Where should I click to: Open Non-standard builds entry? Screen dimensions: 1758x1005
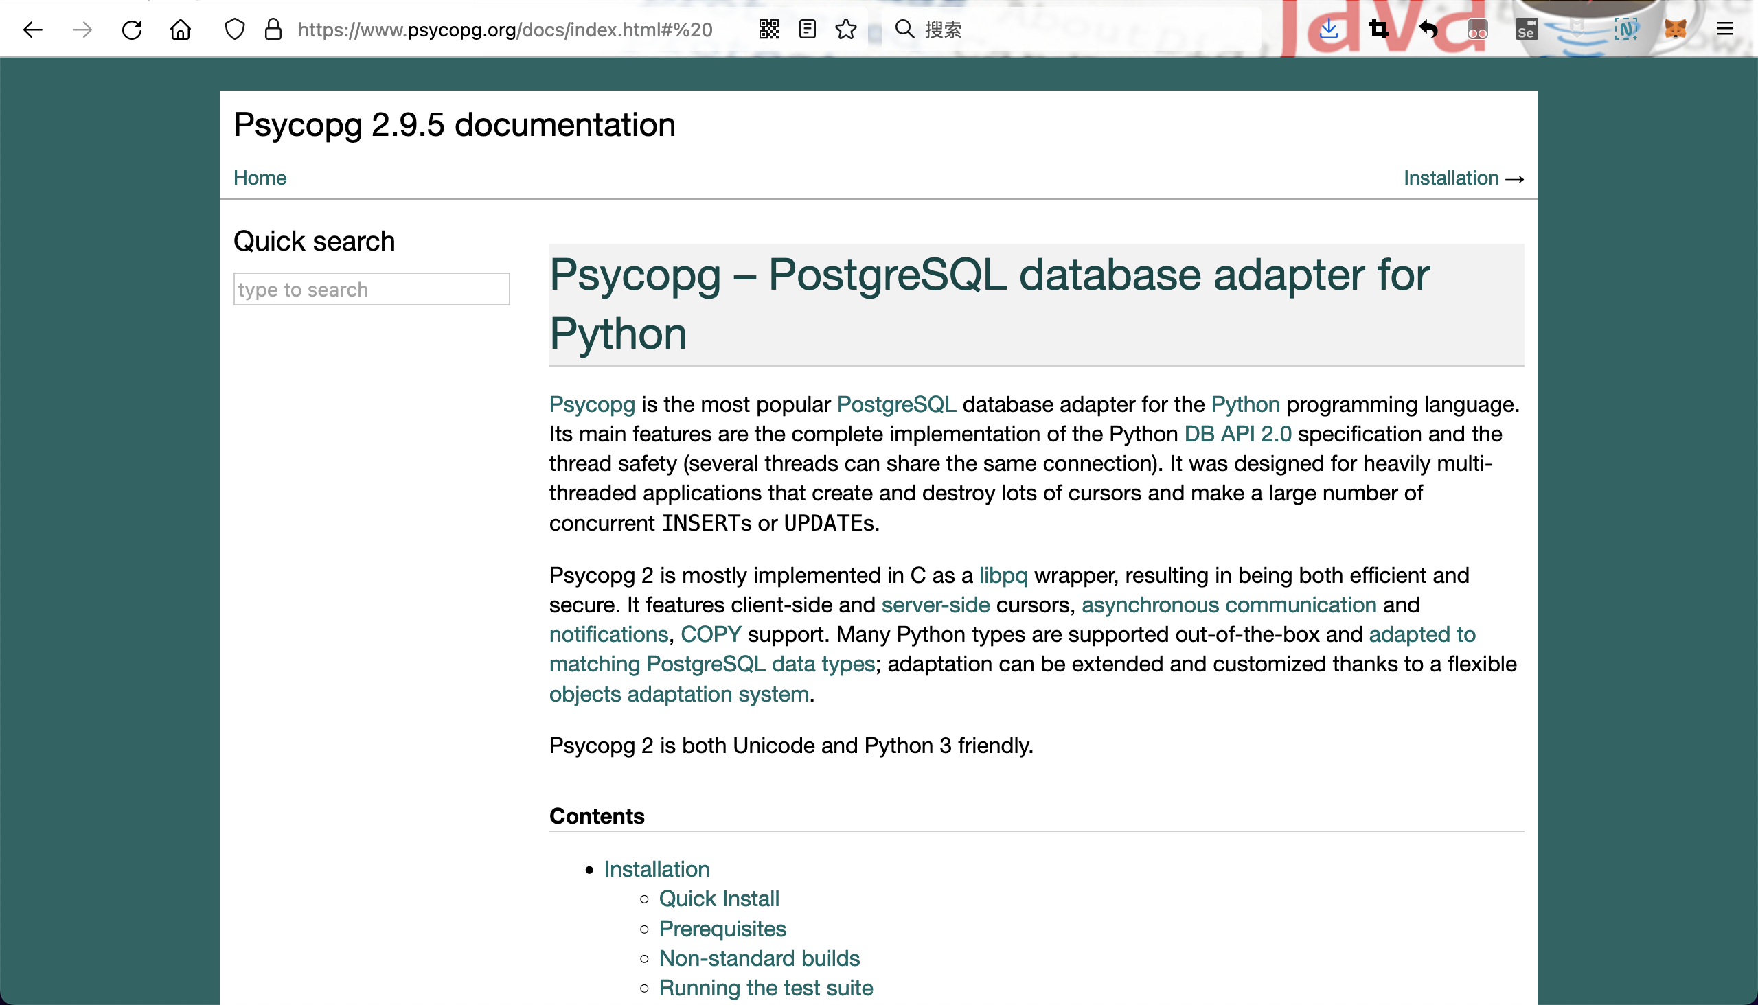point(759,959)
